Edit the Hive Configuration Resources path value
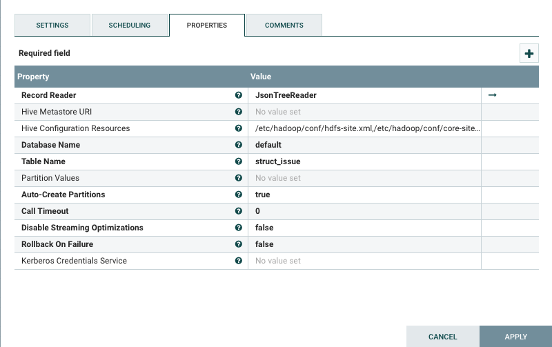The height and width of the screenshot is (347, 552). coord(364,128)
